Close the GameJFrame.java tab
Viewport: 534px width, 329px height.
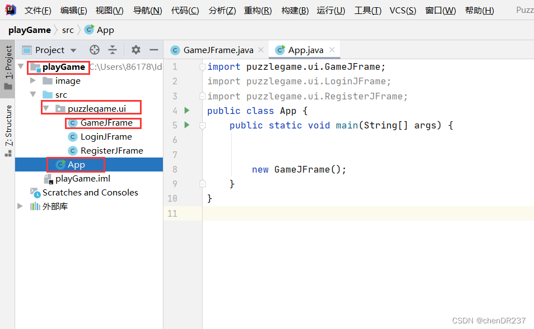coord(261,50)
